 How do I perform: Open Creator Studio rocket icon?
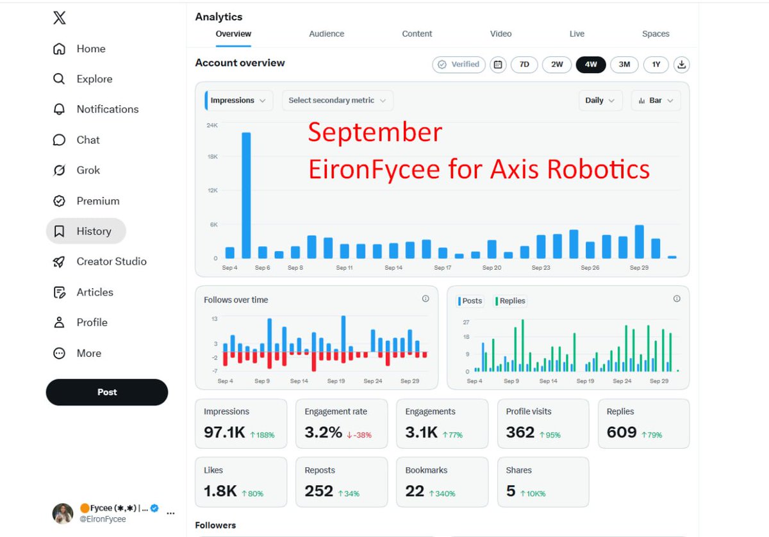[x=59, y=261]
